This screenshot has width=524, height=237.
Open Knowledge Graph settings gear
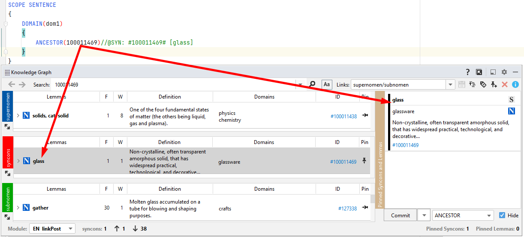click(x=504, y=72)
